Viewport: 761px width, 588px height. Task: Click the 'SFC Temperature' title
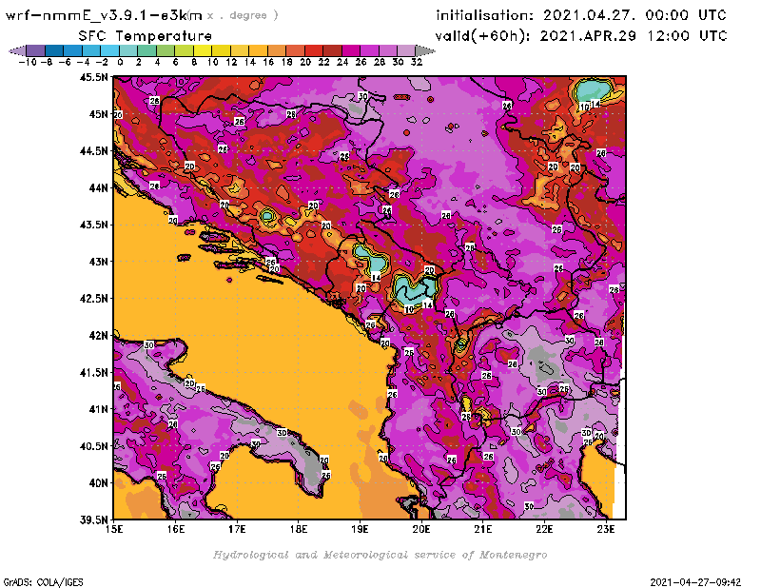click(x=146, y=36)
